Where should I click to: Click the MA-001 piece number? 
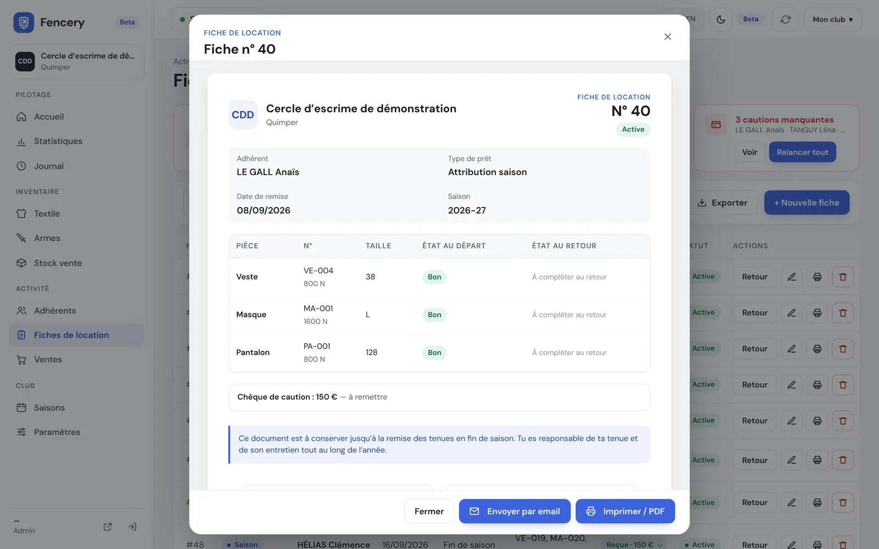coord(318,309)
